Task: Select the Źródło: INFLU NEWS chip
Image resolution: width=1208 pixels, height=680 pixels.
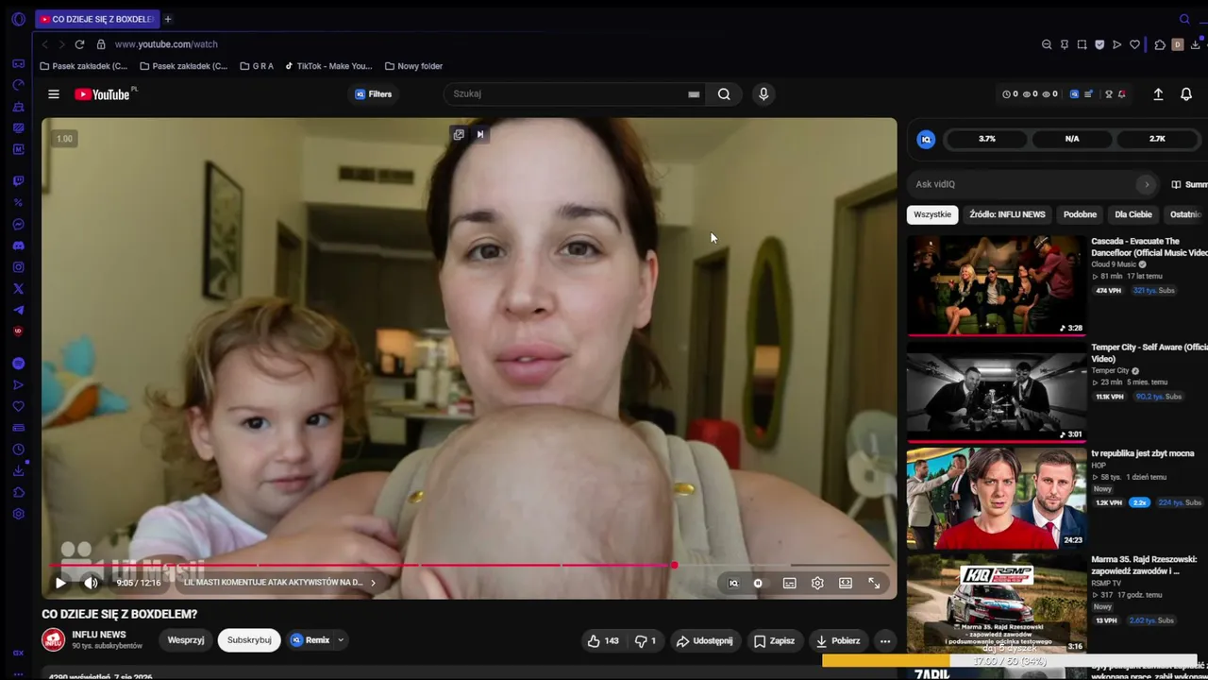Action: click(1007, 214)
